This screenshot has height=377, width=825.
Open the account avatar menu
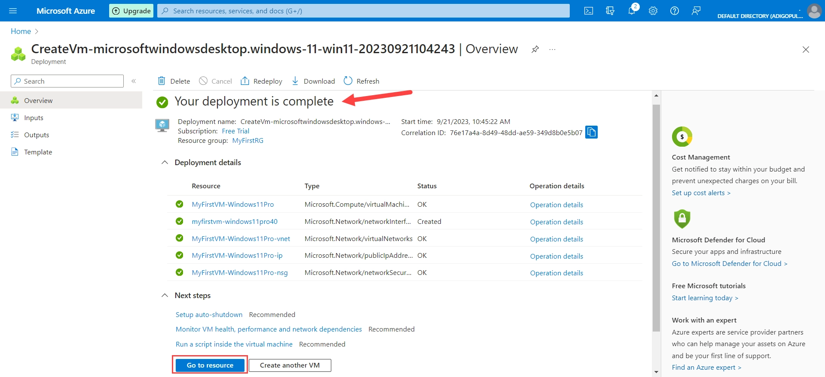[x=814, y=11]
